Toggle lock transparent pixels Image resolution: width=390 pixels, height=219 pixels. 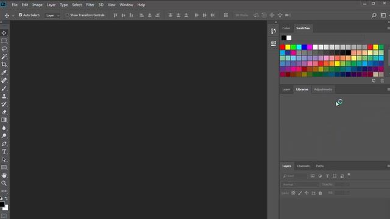click(x=293, y=193)
